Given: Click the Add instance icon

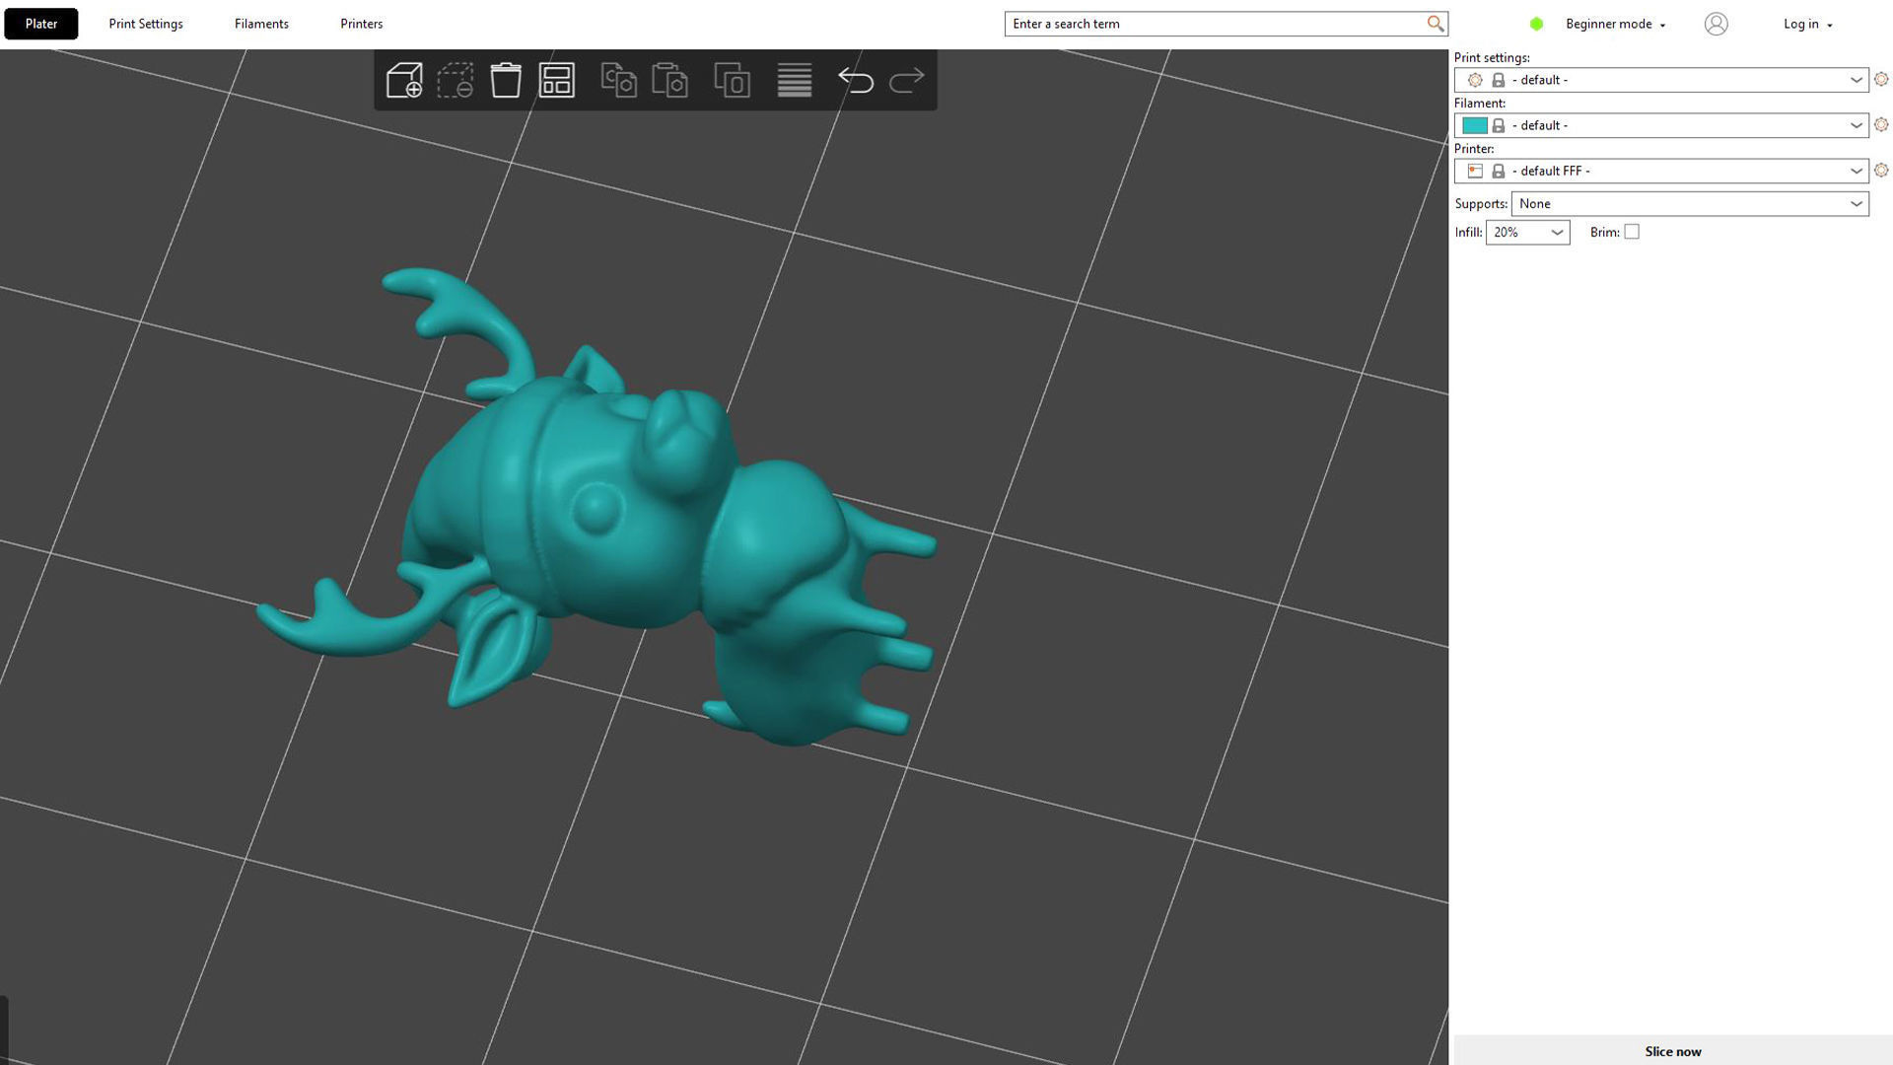Looking at the screenshot, I should [733, 80].
